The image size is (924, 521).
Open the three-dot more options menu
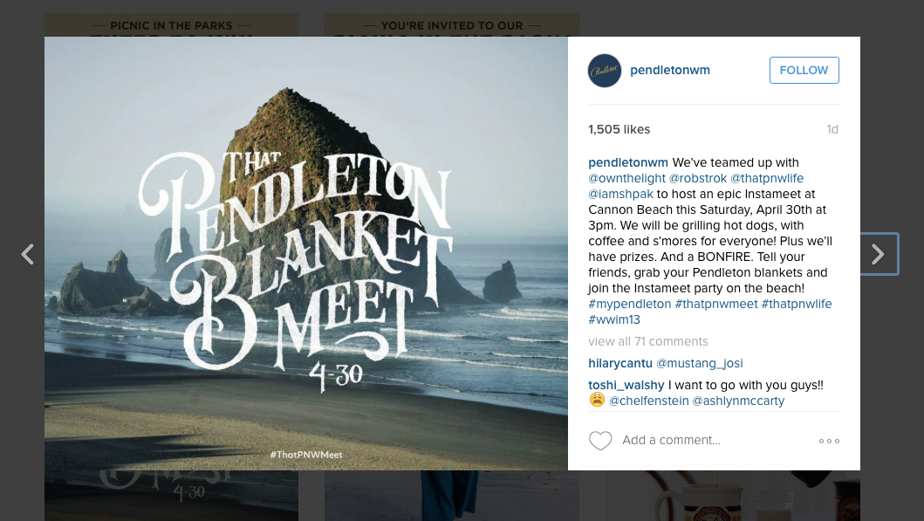(x=829, y=441)
